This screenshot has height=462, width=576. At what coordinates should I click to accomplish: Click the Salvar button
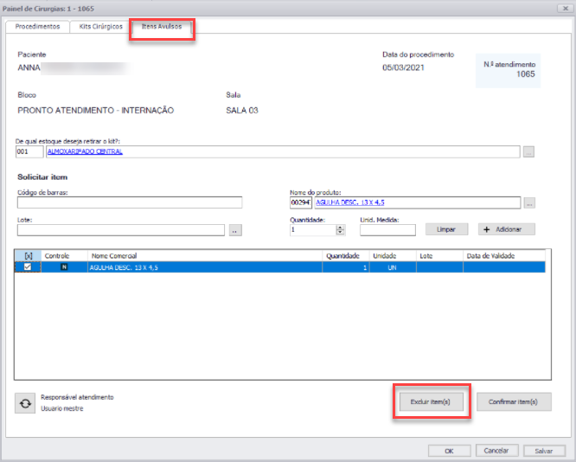pos(544,451)
